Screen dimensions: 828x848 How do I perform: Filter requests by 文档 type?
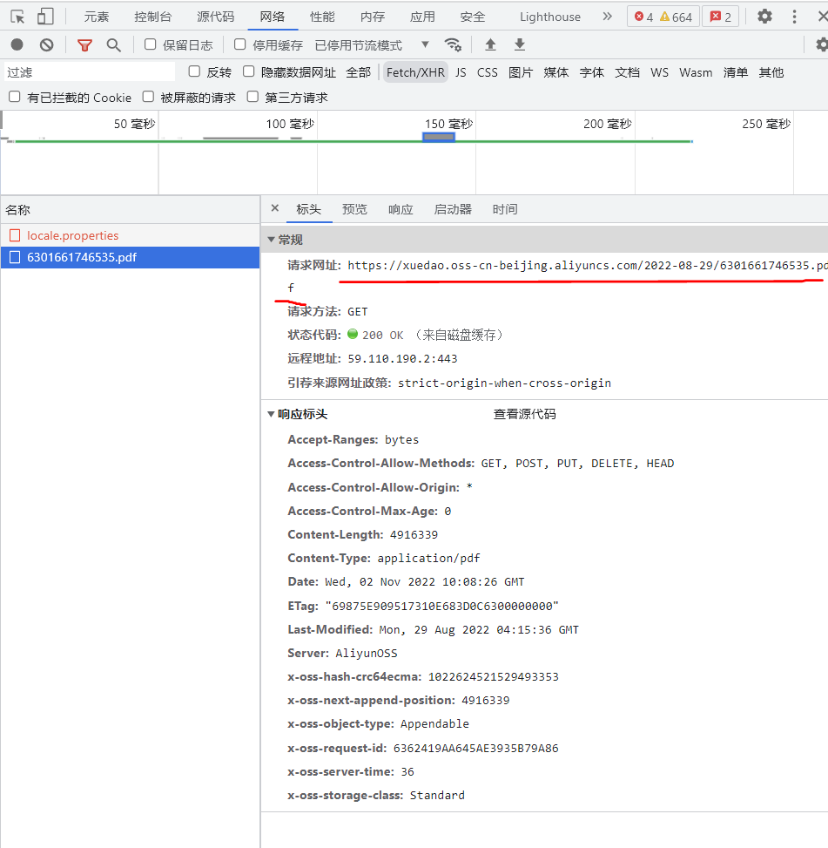(x=627, y=72)
